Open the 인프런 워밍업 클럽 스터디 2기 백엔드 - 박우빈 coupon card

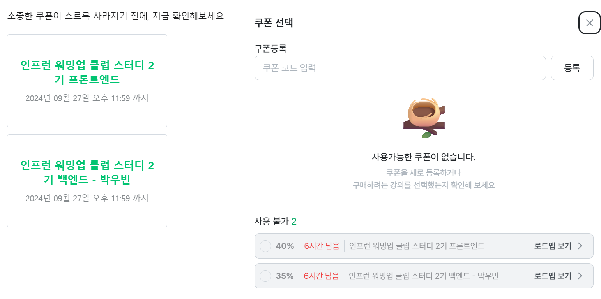[87, 181]
